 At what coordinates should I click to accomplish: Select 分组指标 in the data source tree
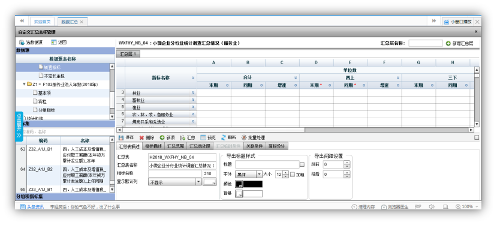pos(44,110)
